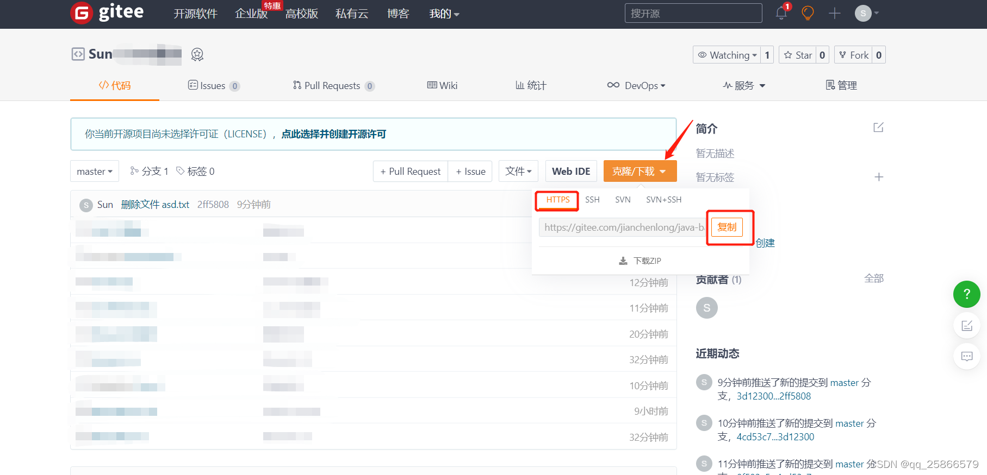
Task: Edit the 简介 description with pencil icon
Action: [x=878, y=128]
